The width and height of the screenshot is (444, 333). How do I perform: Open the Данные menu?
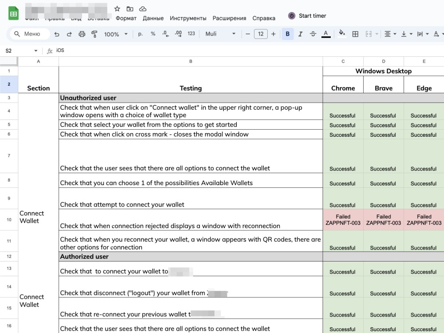tap(153, 18)
